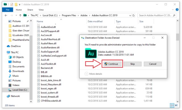Screen dimensions: 182x110
Task: Click the Back navigation arrow
Action: 6,15
